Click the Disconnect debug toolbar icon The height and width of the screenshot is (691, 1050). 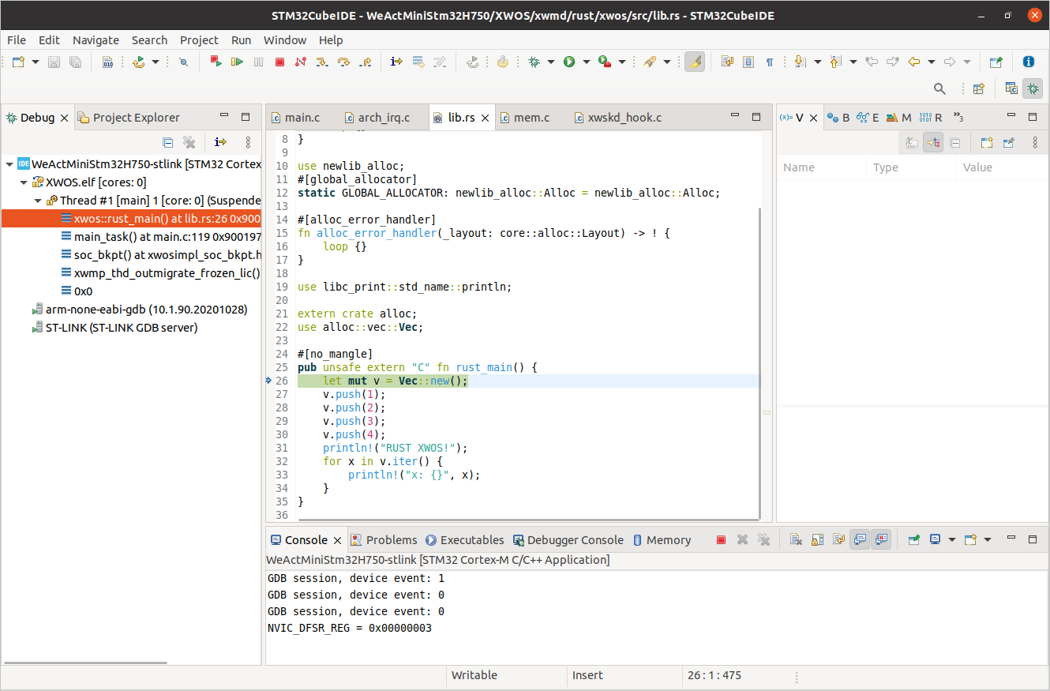click(x=300, y=62)
